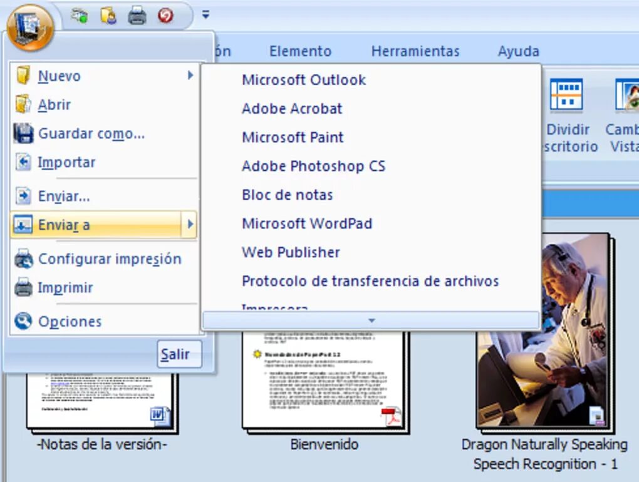Open Configurar impresión from the menu
The height and width of the screenshot is (482, 639).
[105, 259]
